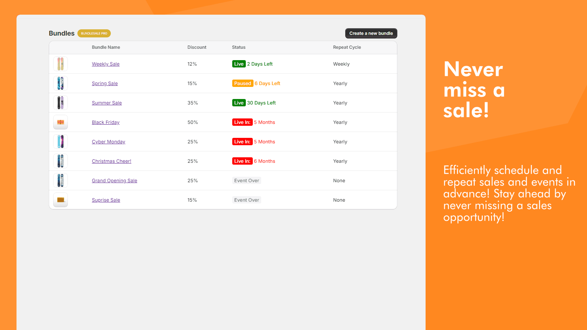Image resolution: width=587 pixels, height=330 pixels.
Task: Click the Spring Sale snowboard thumbnail
Action: (x=61, y=83)
